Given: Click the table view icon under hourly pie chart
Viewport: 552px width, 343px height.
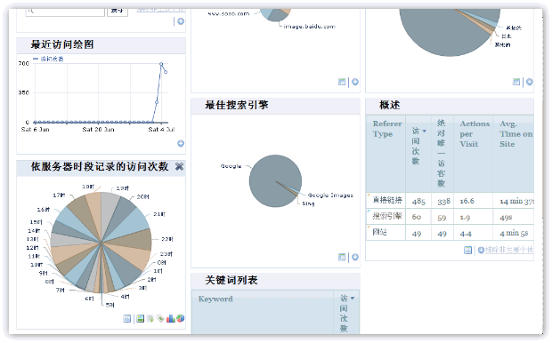Looking at the screenshot, I should coord(127,319).
